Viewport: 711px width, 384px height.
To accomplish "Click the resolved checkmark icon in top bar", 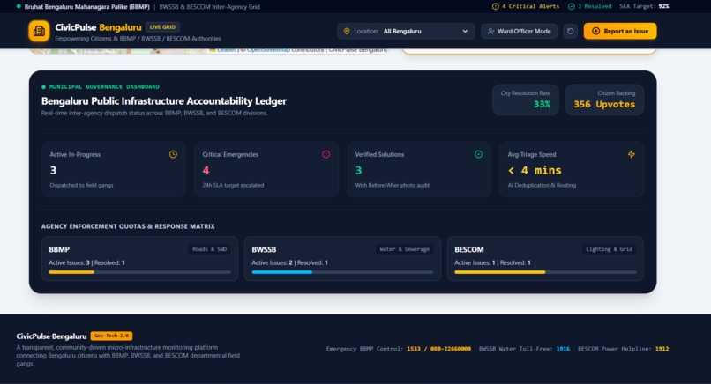I will pyautogui.click(x=572, y=6).
